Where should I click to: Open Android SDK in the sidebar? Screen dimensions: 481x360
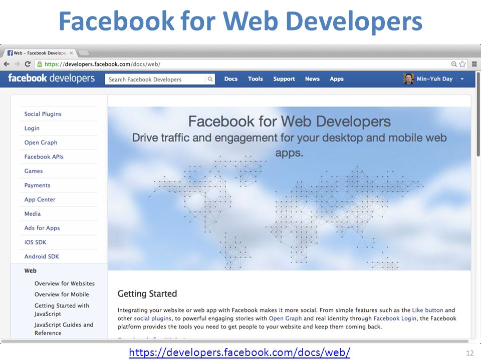tap(42, 256)
